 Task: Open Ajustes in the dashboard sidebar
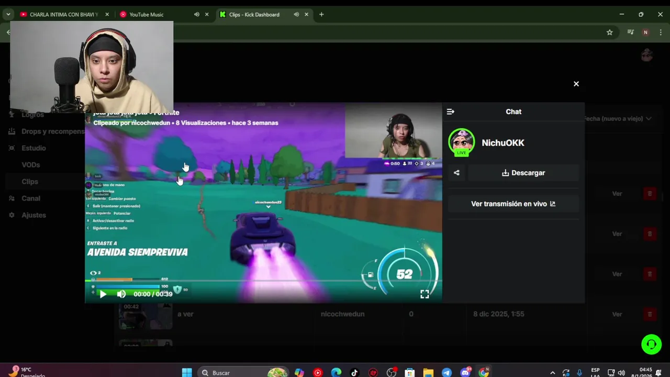(33, 215)
